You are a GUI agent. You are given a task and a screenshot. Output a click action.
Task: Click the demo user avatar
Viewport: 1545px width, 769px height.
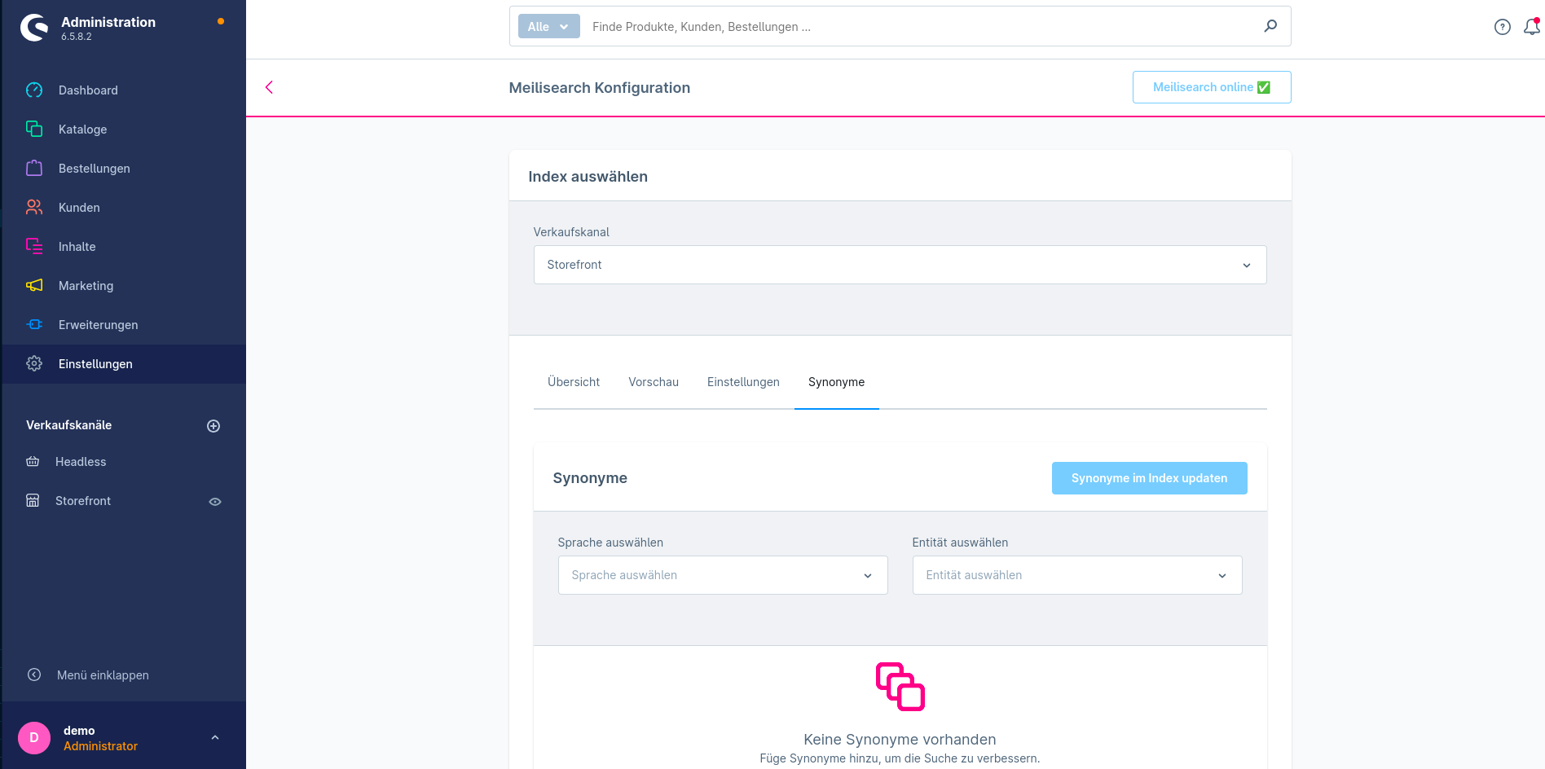pyautogui.click(x=34, y=738)
